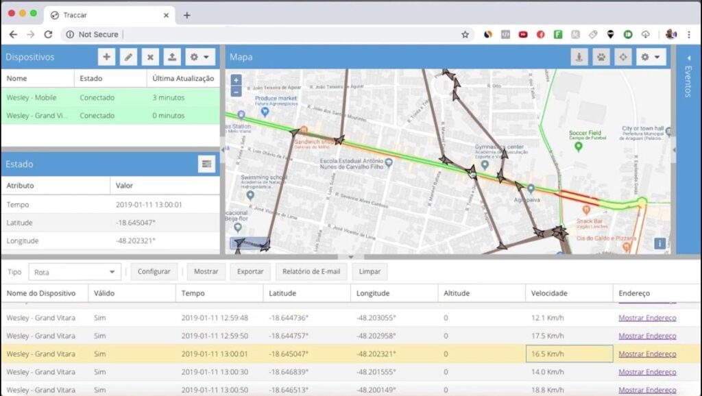Zoom out on the map
The height and width of the screenshot is (396, 702).
click(236, 91)
